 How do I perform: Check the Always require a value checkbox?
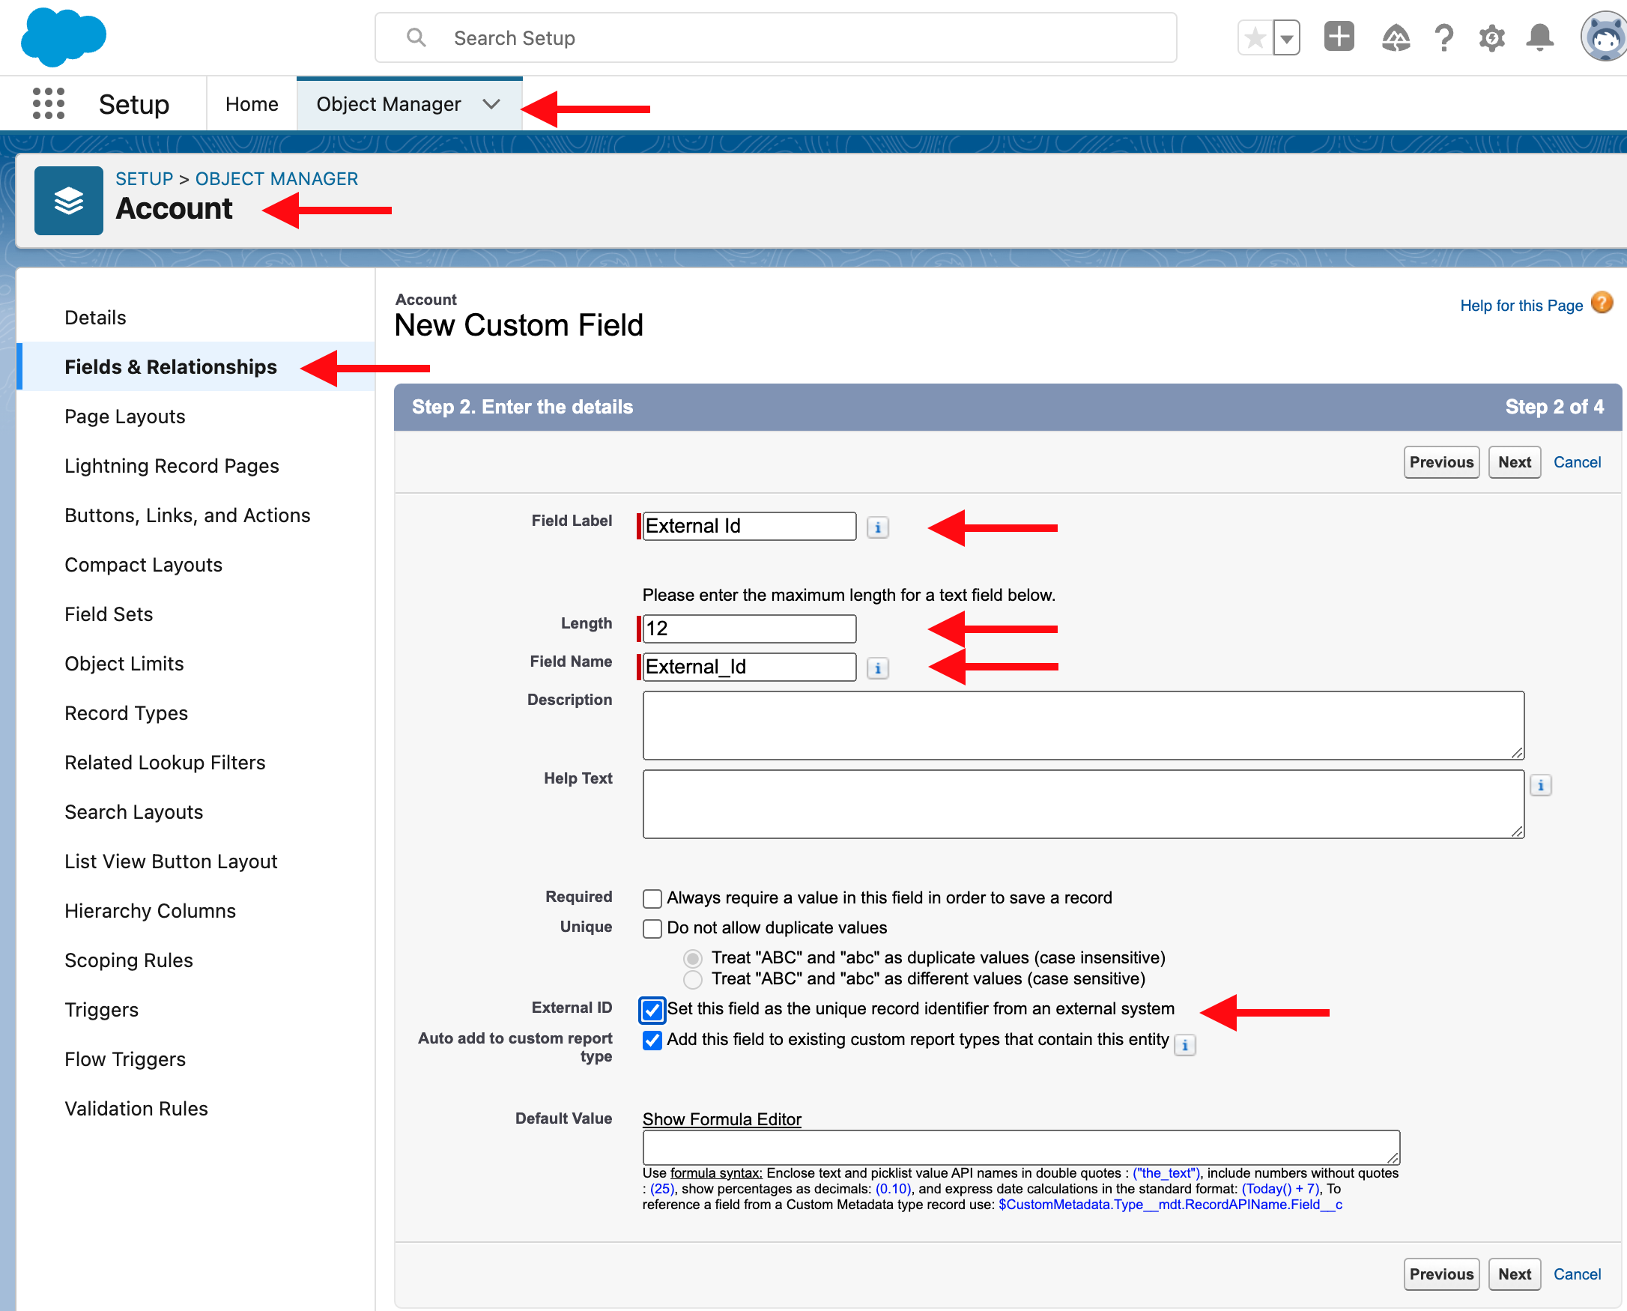(x=652, y=898)
